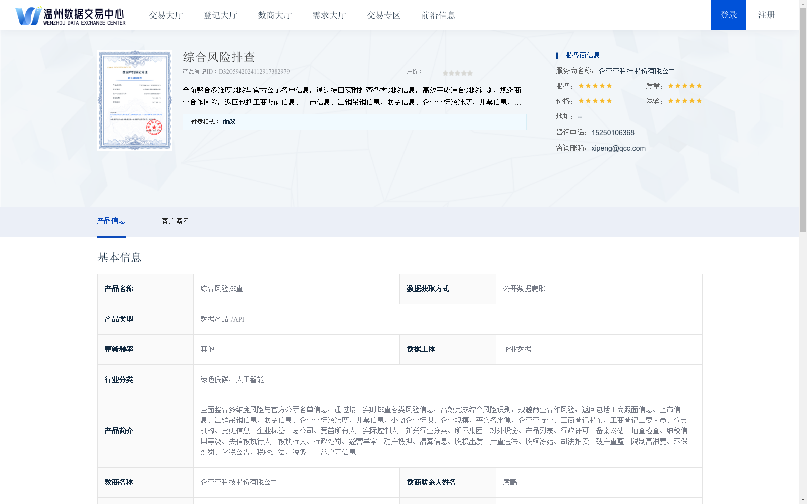
Task: Click the contact name 席鹏
Action: [x=510, y=482]
